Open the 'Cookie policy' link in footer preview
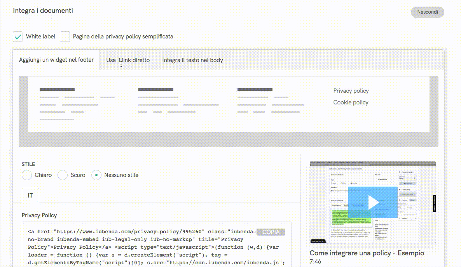Screen dimensions: 461x267 [351, 102]
